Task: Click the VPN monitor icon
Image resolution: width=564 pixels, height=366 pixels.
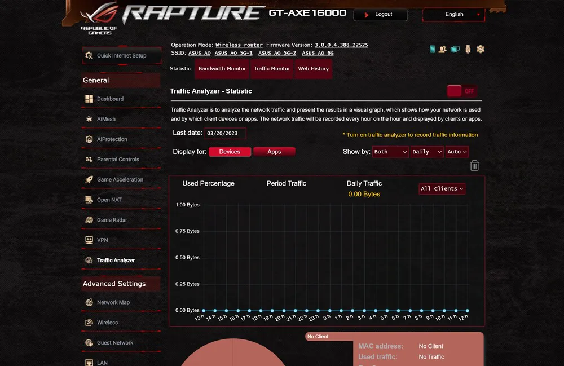Action: (89, 240)
